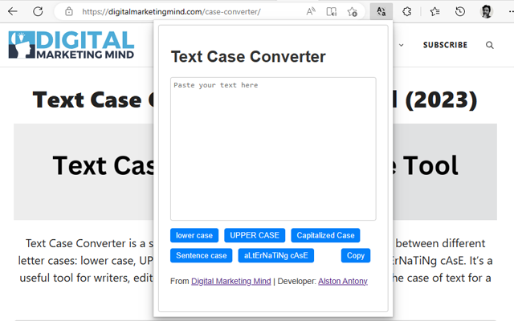Image resolution: width=514 pixels, height=321 pixels.
Task: Add page to favorites star icon
Action: 353,12
